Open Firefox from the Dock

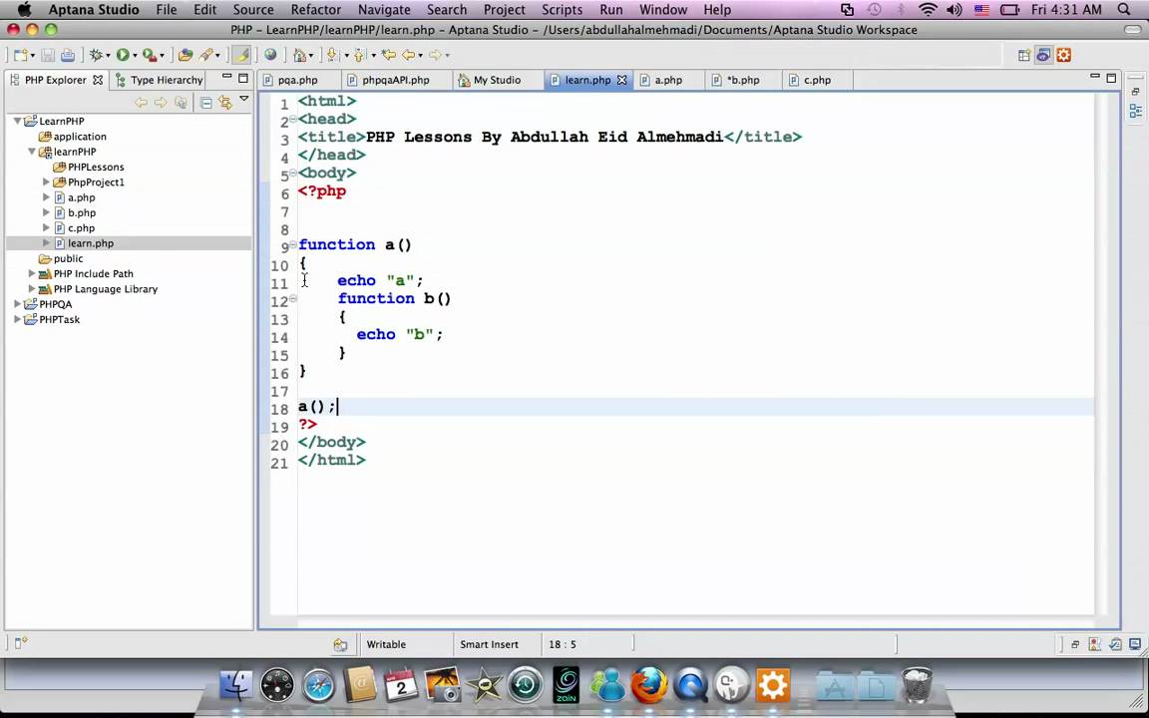(x=648, y=685)
